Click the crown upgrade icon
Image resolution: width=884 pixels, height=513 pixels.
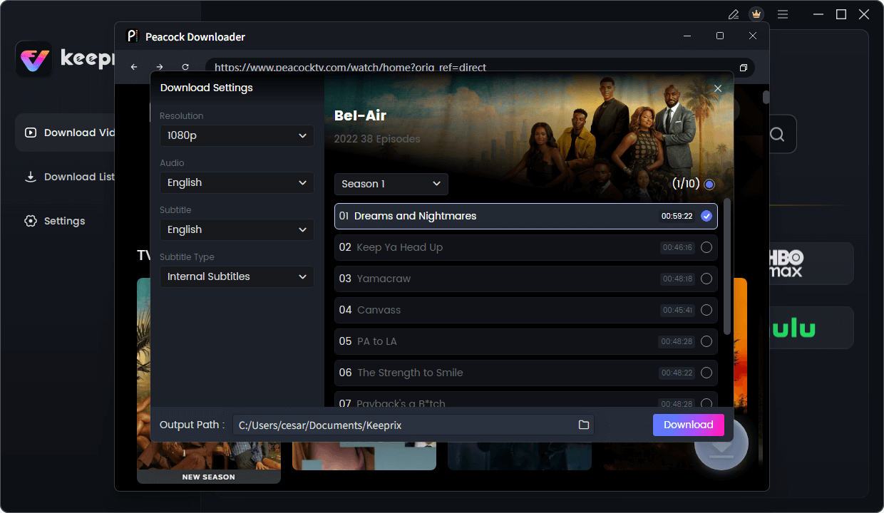pyautogui.click(x=756, y=14)
